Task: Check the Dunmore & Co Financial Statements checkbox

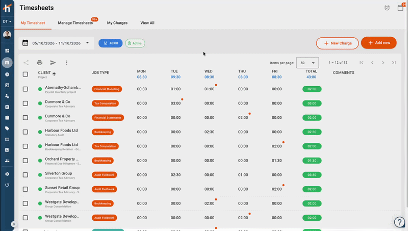Action: pyautogui.click(x=25, y=118)
